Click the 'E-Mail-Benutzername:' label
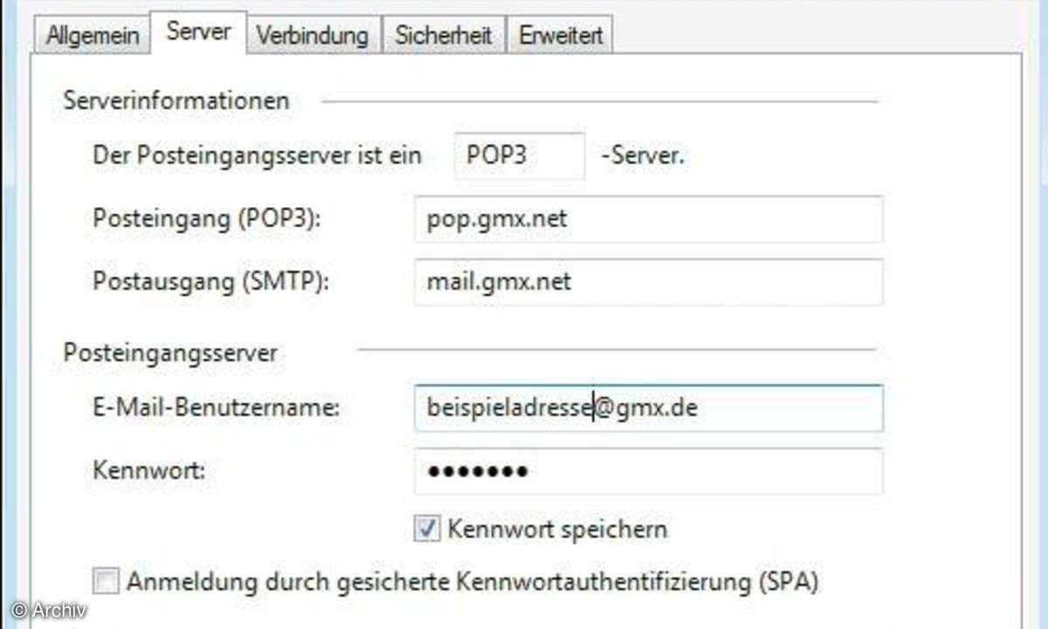 click(216, 407)
